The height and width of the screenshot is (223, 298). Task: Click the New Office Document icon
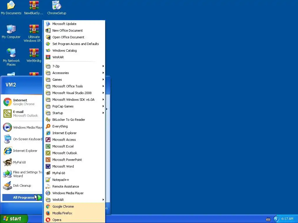[48, 30]
